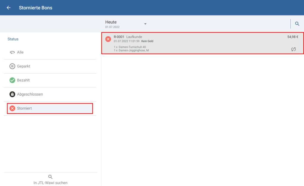This screenshot has width=304, height=186.
Task: Choose the Abgeschlossen status filter
Action: coord(30,94)
